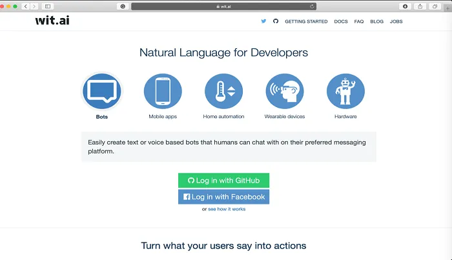Screen dimensions: 452x260
Task: Show all tabs overview button
Action: click(435, 6)
